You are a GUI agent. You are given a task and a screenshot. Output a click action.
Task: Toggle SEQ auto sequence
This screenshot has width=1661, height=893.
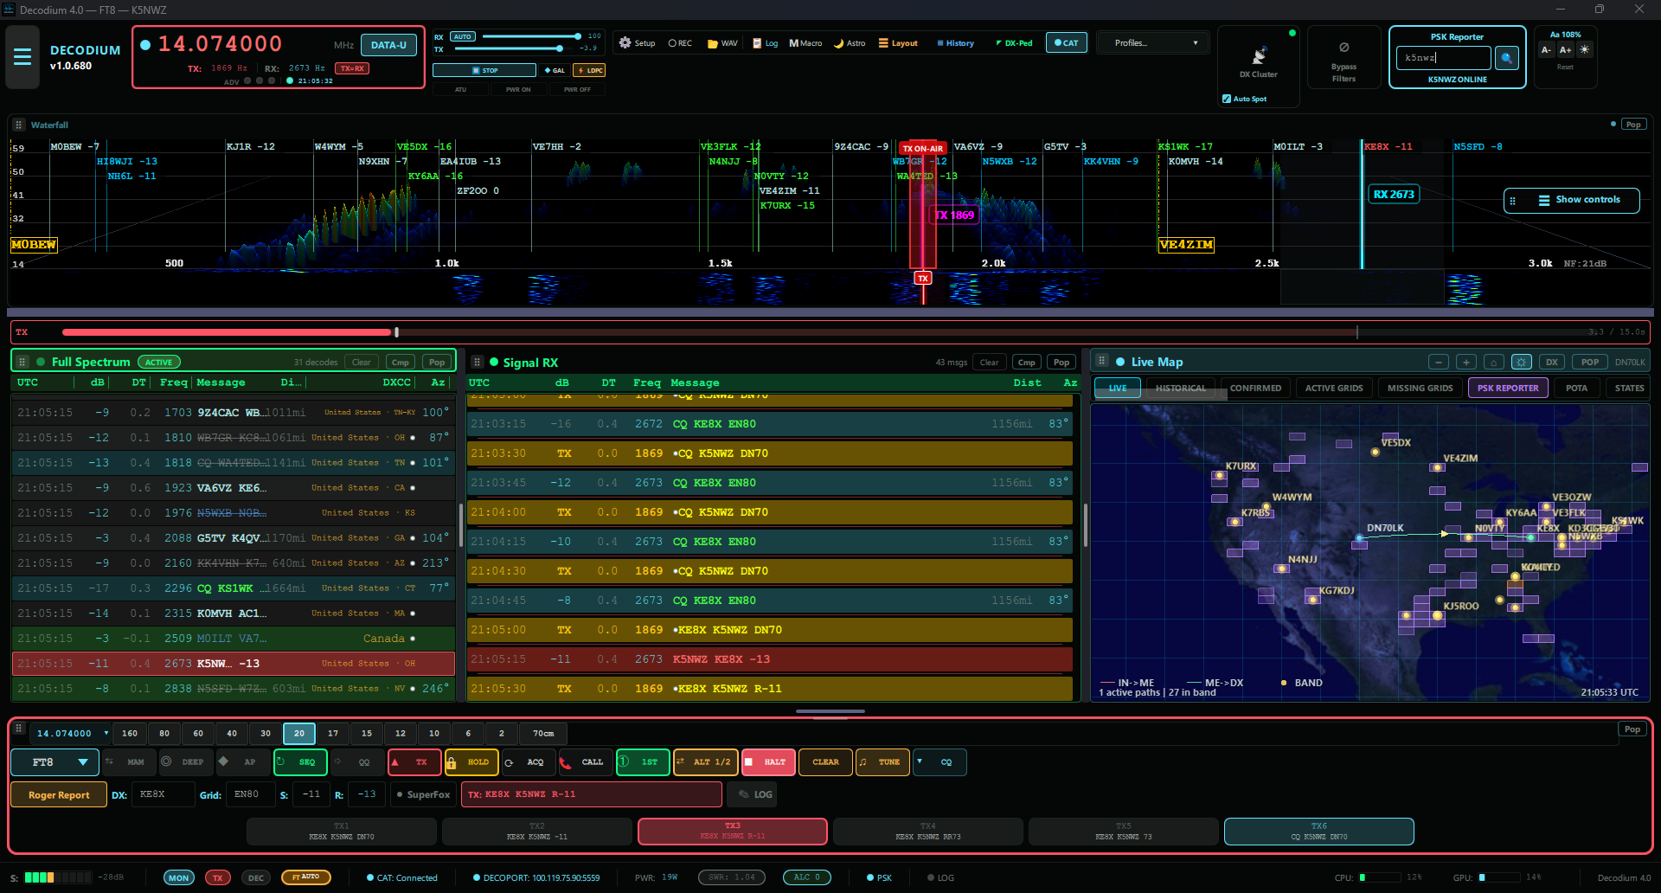[301, 762]
